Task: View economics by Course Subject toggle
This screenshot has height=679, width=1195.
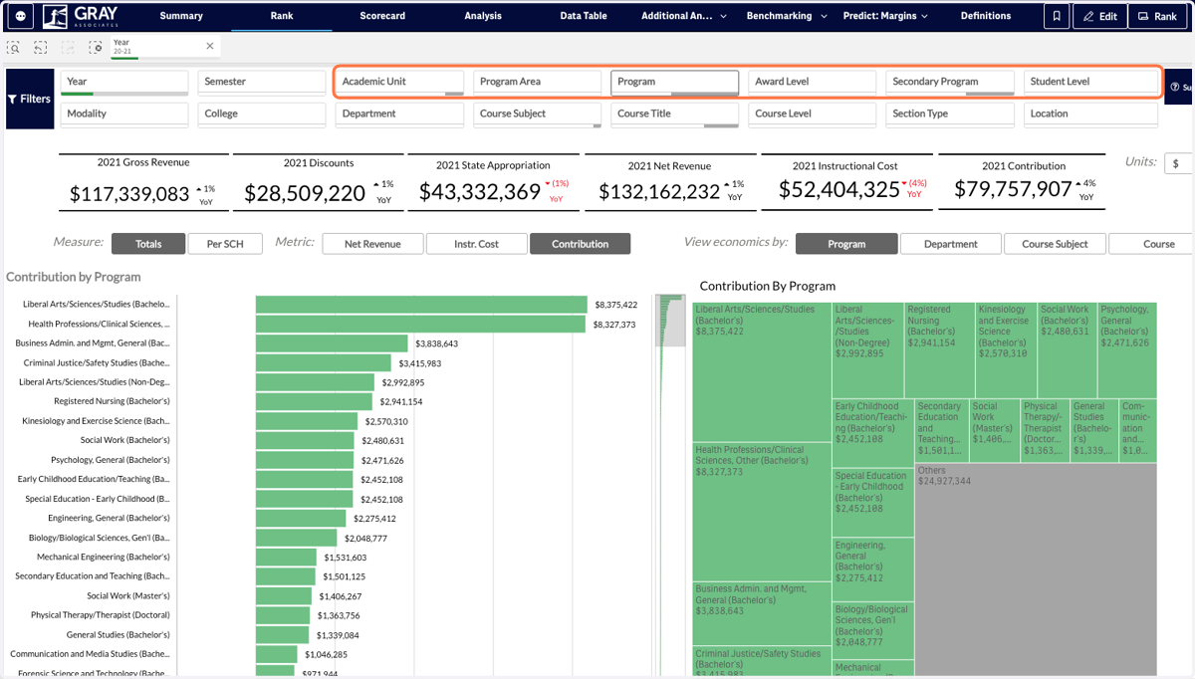Action: pyautogui.click(x=1055, y=244)
